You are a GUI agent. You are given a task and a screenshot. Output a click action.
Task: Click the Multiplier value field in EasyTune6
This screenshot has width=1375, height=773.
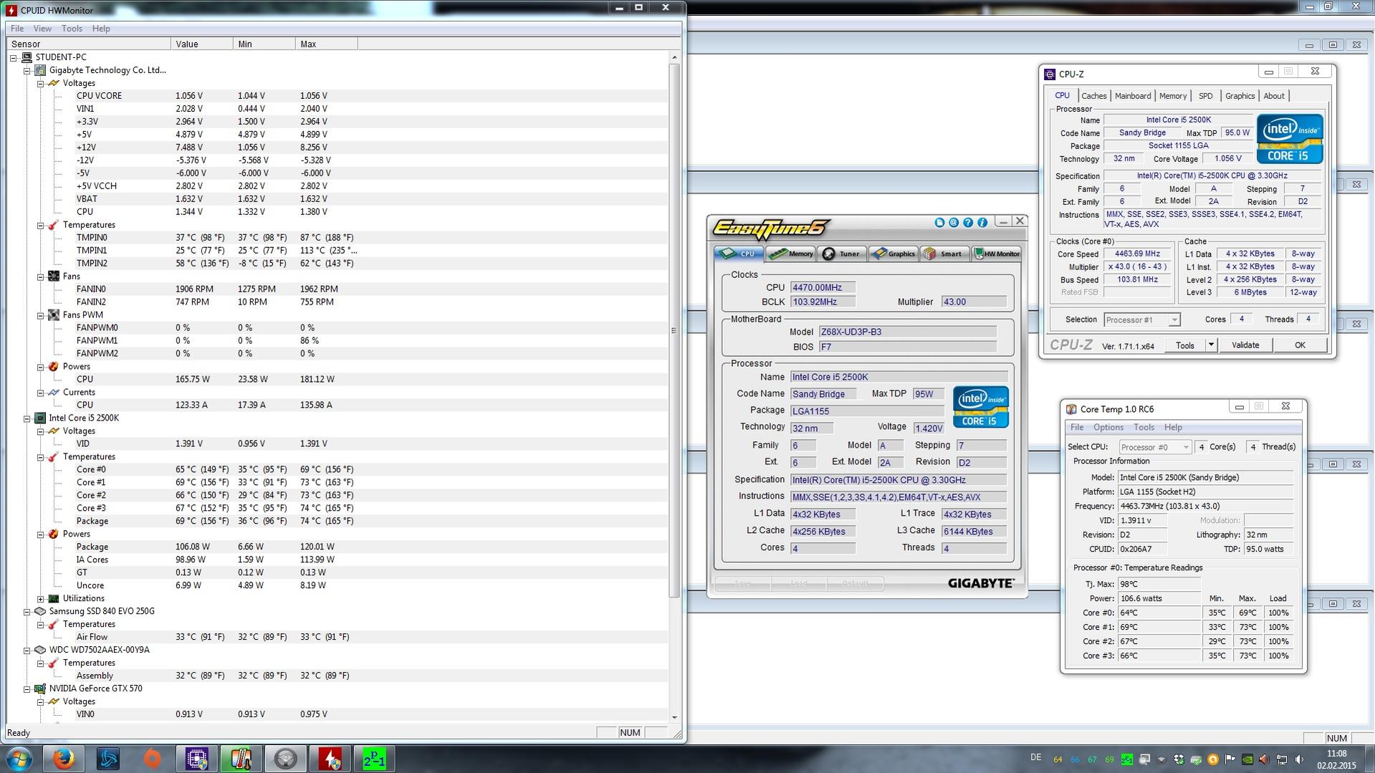coord(974,302)
